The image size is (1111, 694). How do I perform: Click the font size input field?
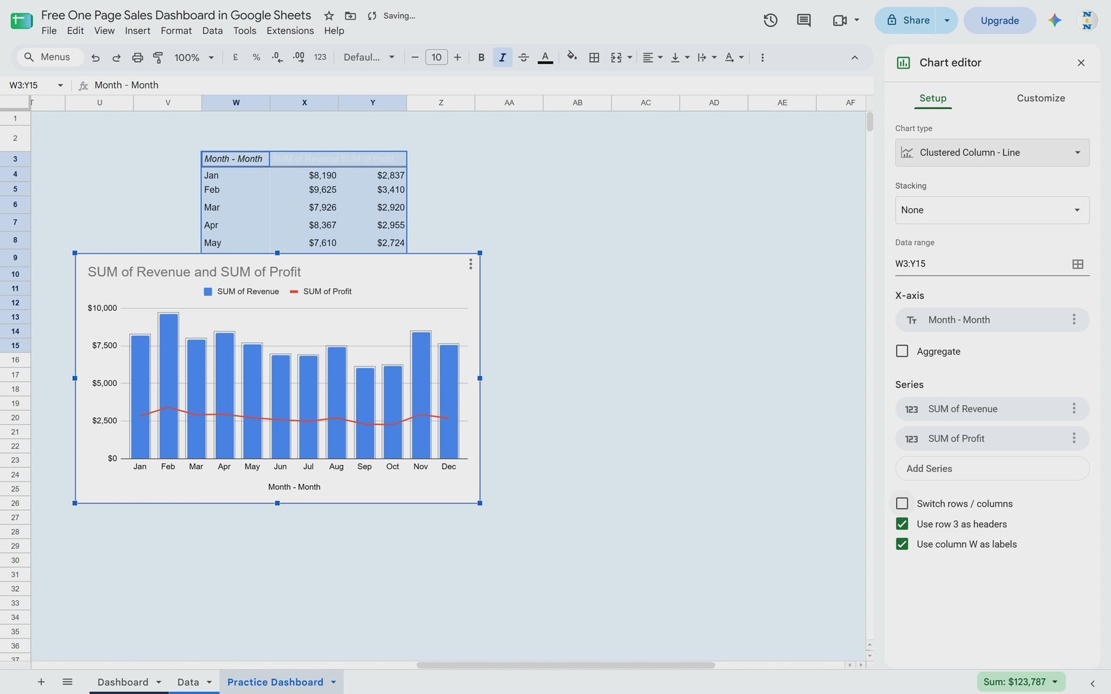(x=436, y=58)
